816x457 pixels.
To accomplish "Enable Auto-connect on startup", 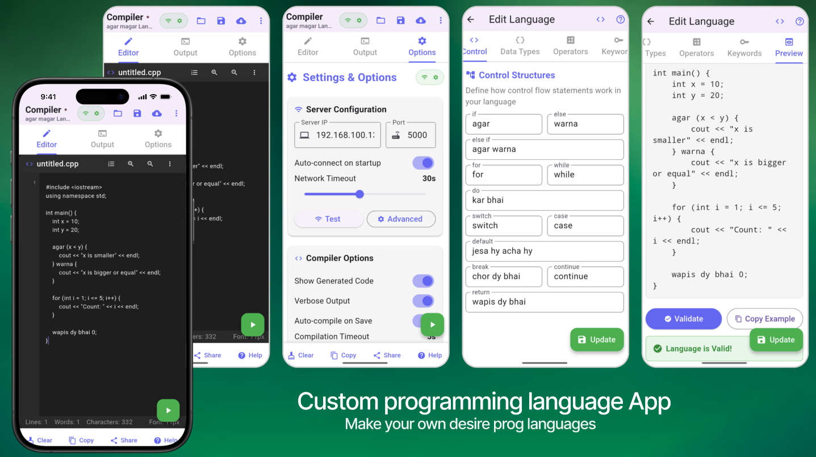I will click(423, 163).
